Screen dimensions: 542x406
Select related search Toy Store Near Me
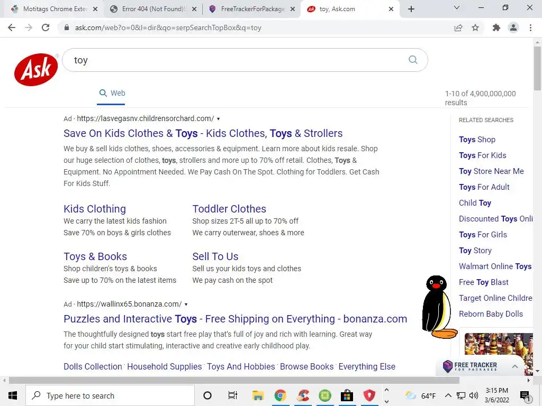[491, 171]
